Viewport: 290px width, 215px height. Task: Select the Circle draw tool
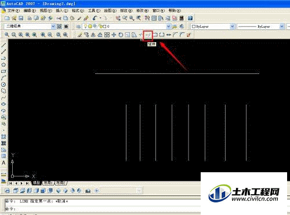click(x=3, y=84)
